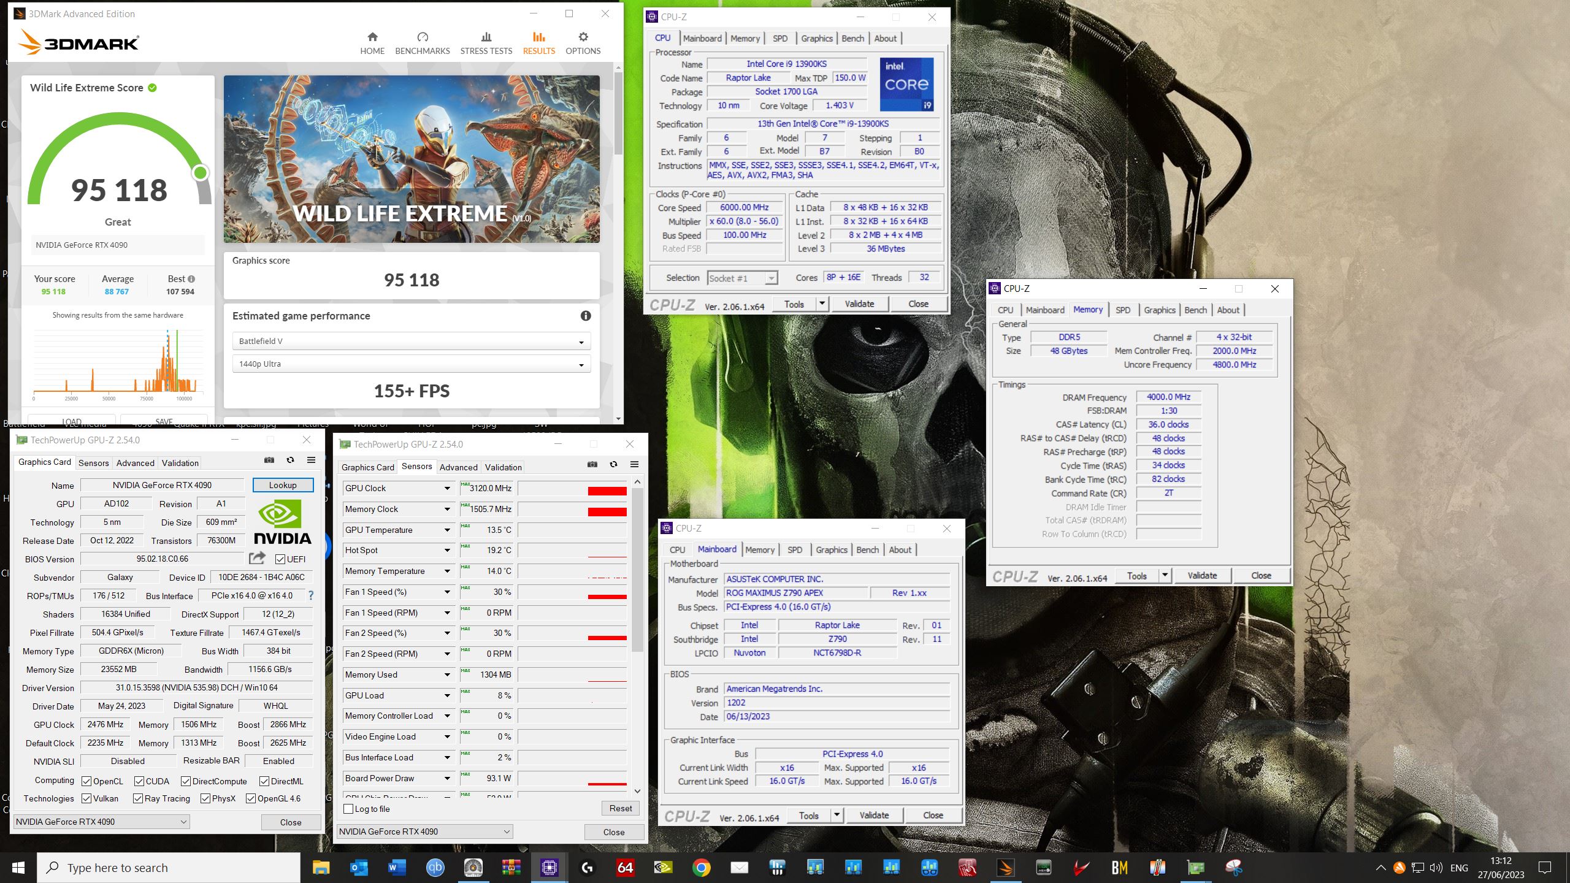Open 3DMark OPTIONS gear
The image size is (1570, 883).
click(583, 44)
